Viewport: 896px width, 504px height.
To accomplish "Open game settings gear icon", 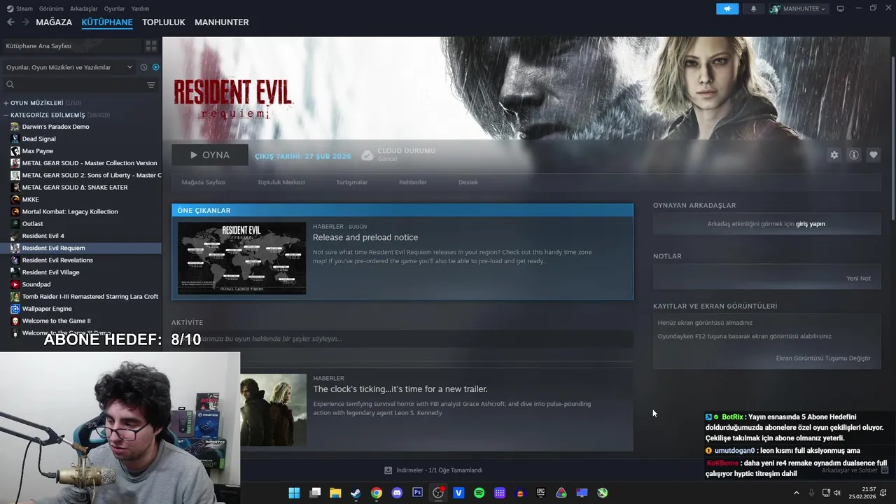I will (834, 155).
